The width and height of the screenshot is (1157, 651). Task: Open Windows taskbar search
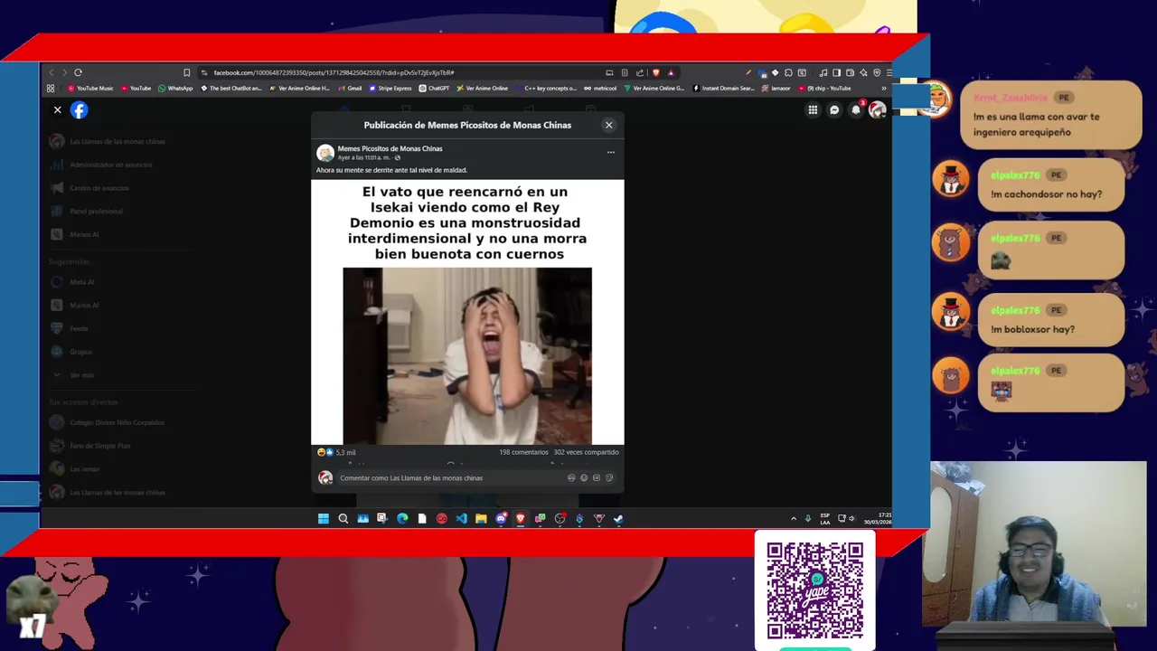coord(343,519)
